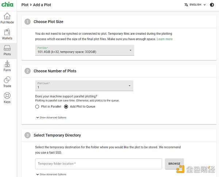
Task: Open the Learn more link
Action: point(165,39)
